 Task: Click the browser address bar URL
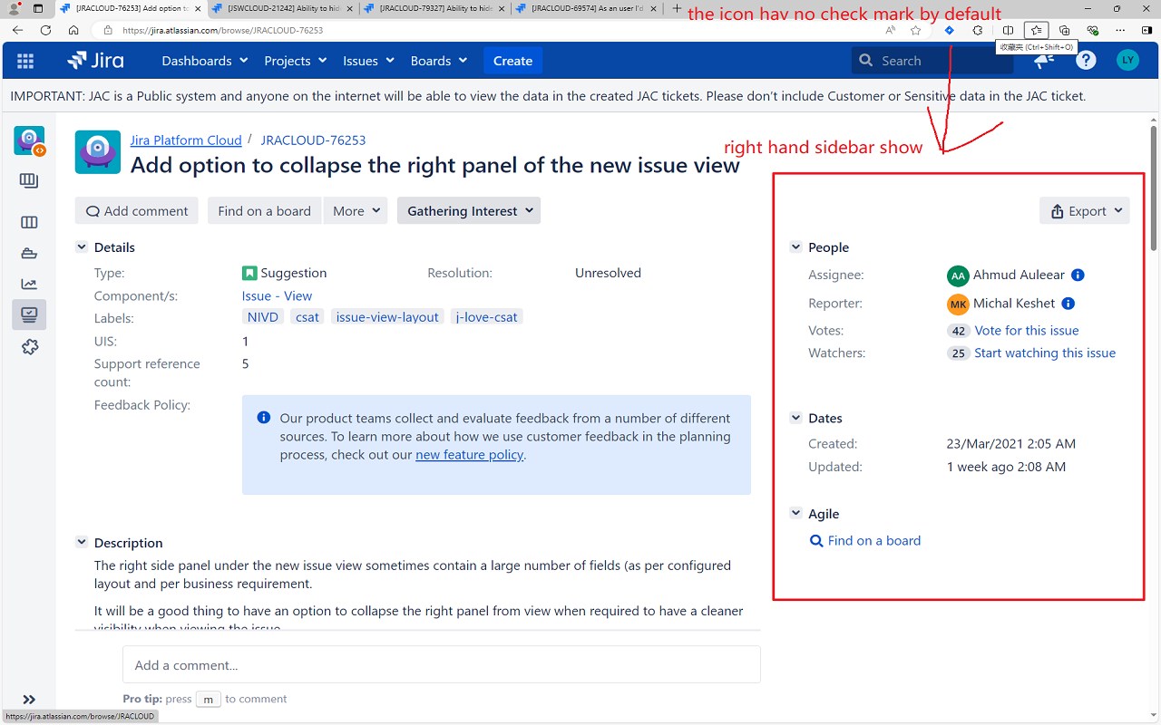point(222,30)
